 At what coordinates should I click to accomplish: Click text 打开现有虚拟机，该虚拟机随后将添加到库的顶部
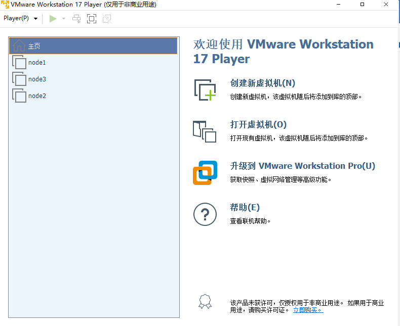tap(299, 138)
